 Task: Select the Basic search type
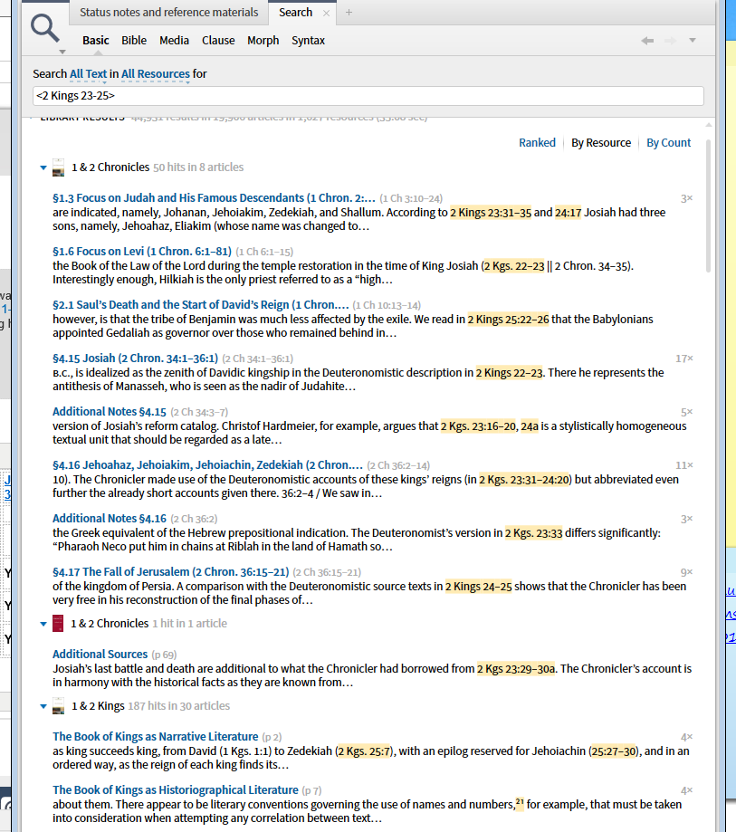(96, 41)
